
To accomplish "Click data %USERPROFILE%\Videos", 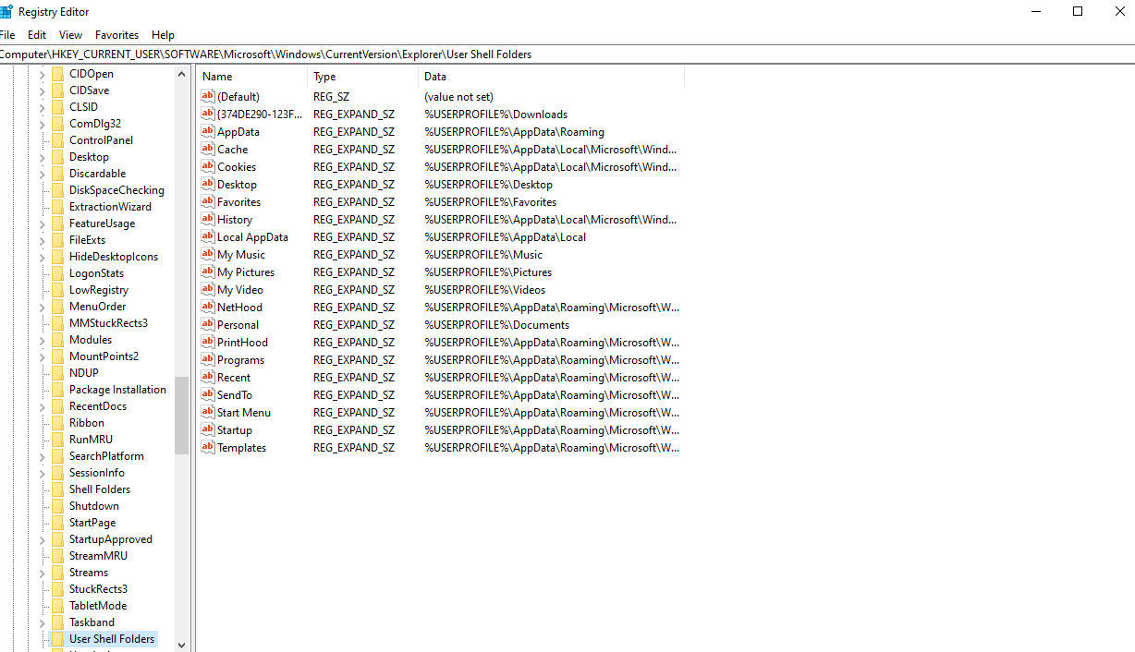I will tap(485, 289).
